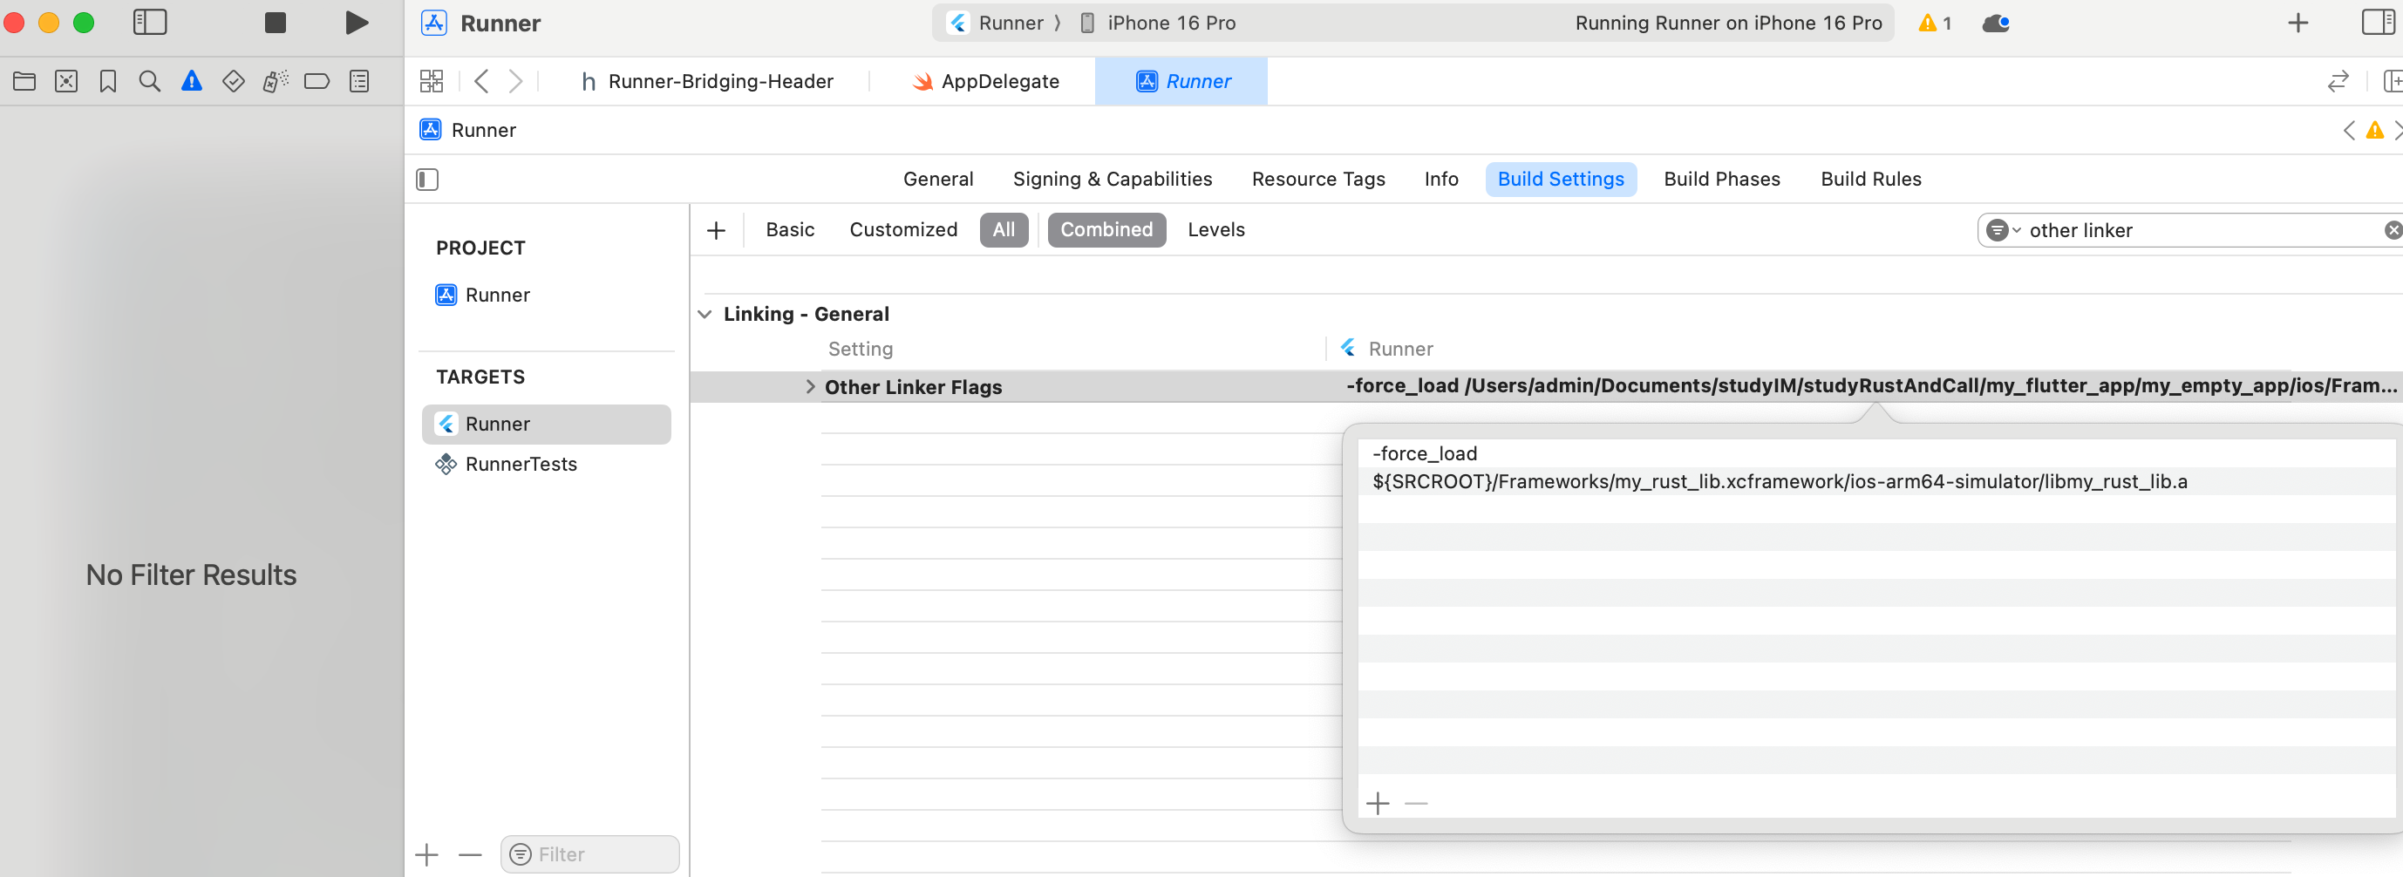Switch to Combined view
This screenshot has height=877, width=2403.
pos(1106,229)
